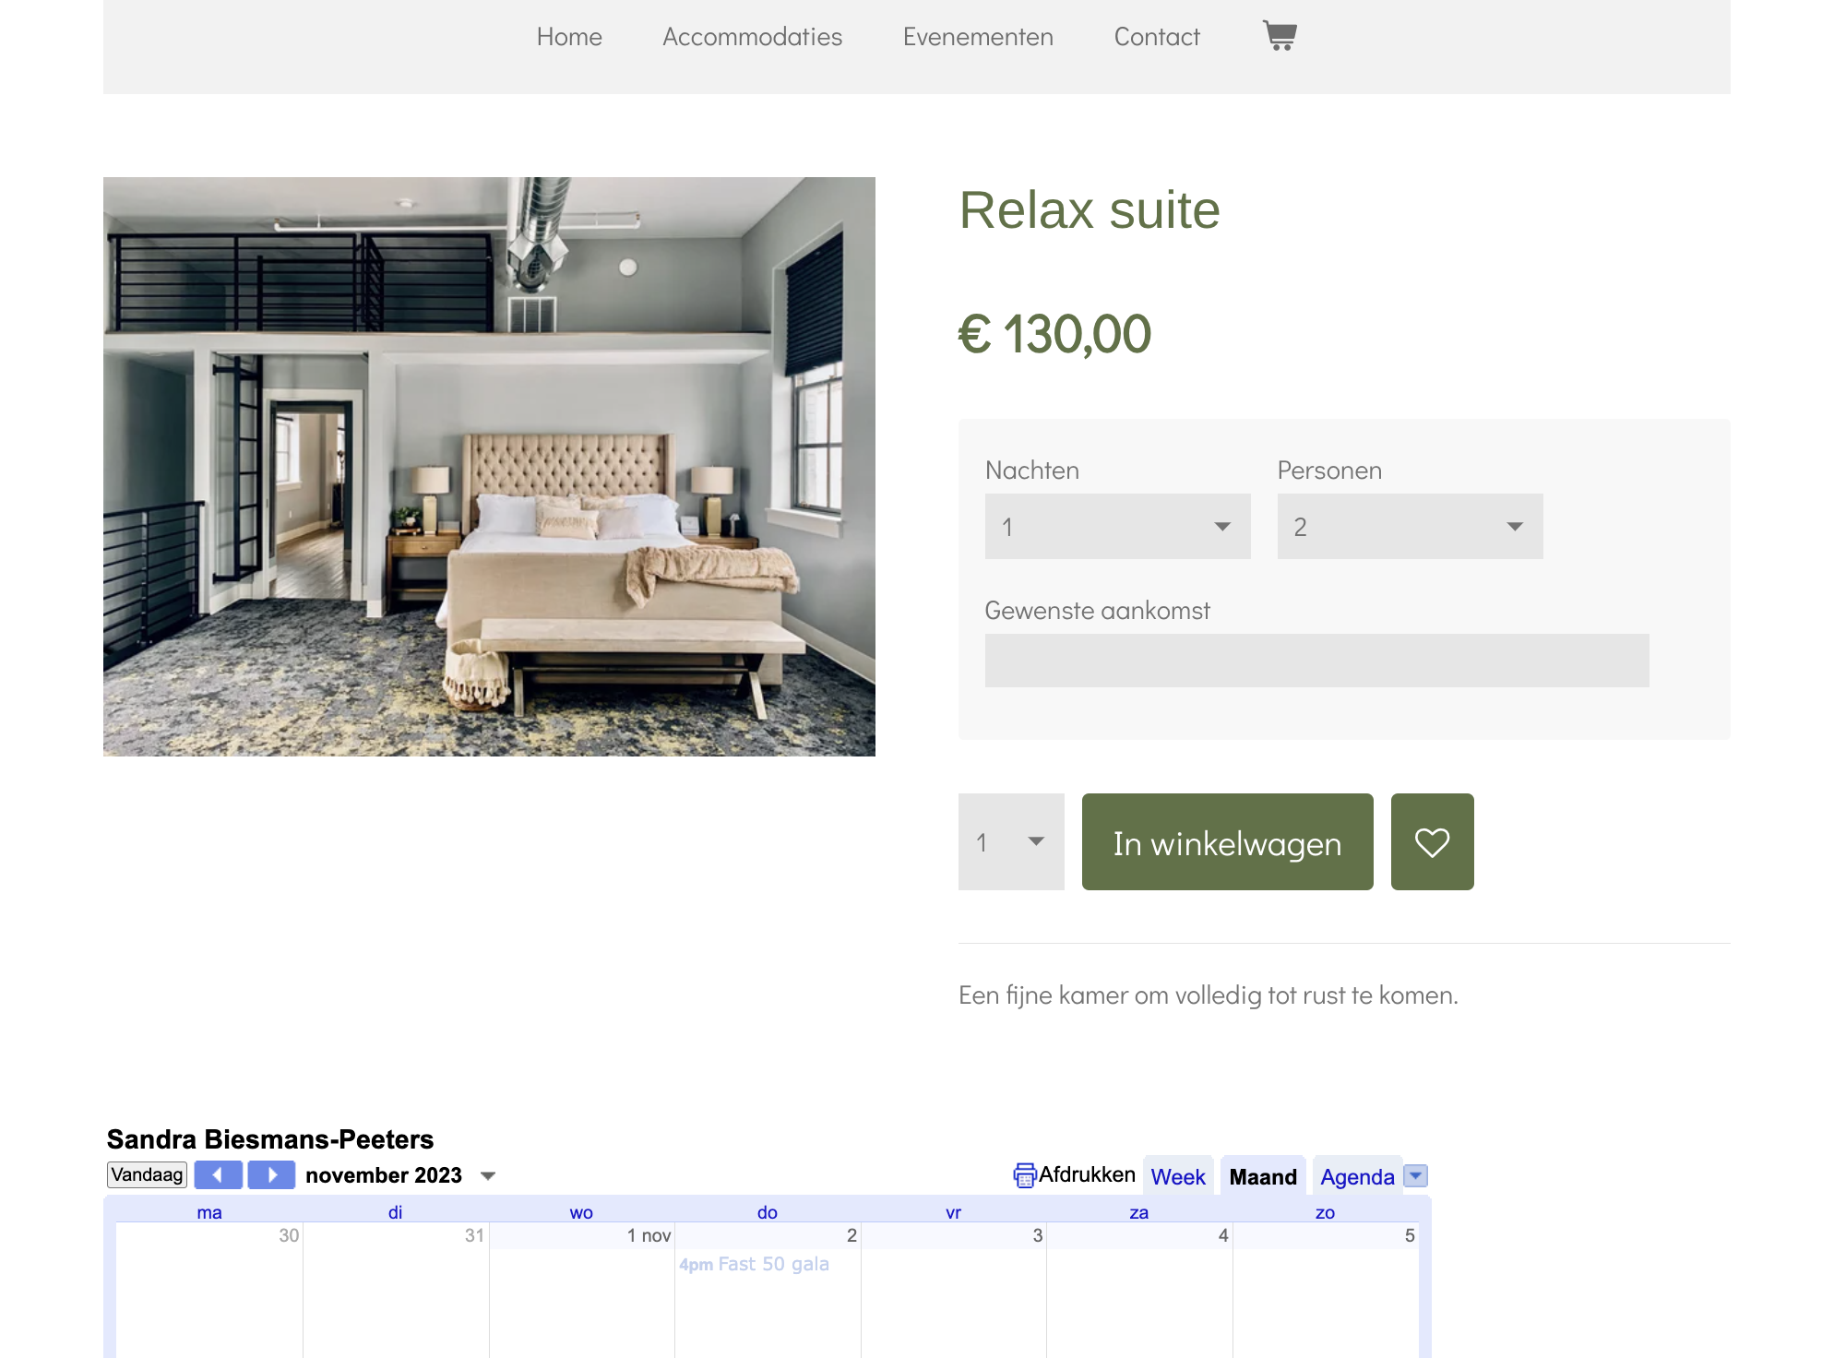Click the Vandaag button

147,1174
